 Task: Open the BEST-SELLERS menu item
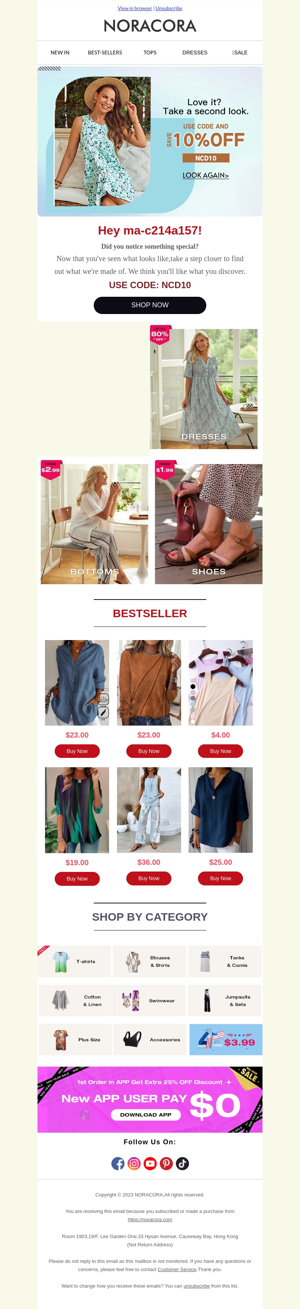click(x=105, y=53)
